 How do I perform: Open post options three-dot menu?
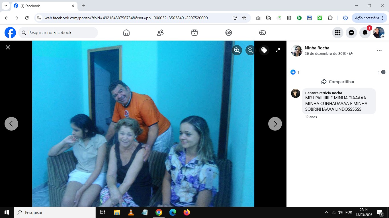tap(379, 50)
